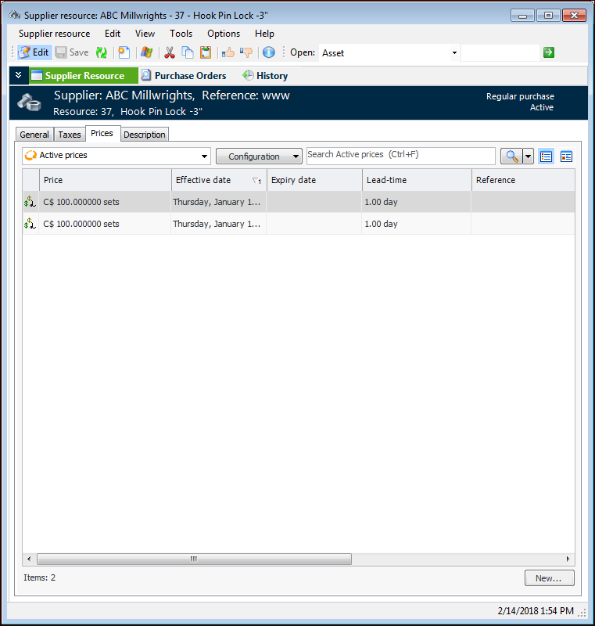Click the window title bar app icon
Screen dimensions: 595x626
[x=15, y=15]
